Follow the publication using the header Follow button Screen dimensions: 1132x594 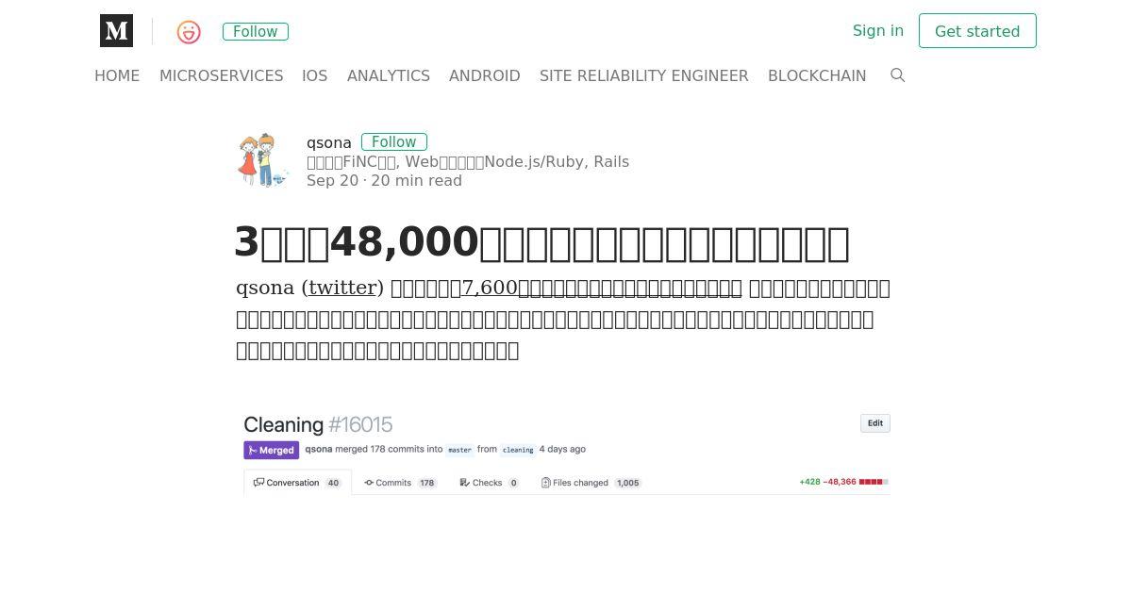[x=256, y=31]
